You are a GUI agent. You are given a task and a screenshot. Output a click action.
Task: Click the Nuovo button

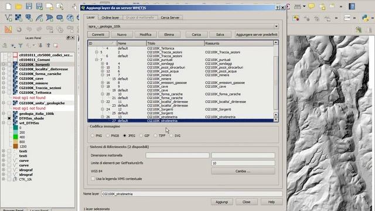(x=122, y=35)
